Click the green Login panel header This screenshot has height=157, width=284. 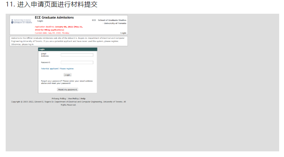(68, 49)
